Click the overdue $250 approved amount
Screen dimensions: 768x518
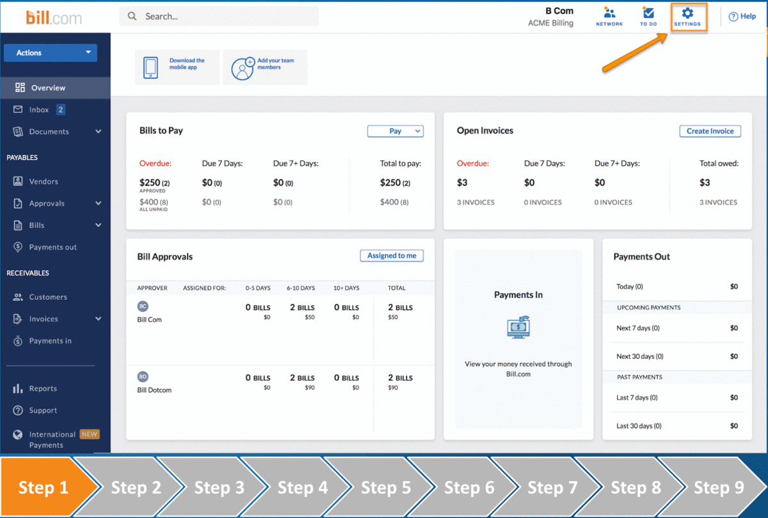[154, 183]
